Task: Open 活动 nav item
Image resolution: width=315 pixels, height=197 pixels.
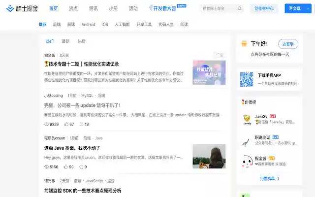Action: (133, 8)
